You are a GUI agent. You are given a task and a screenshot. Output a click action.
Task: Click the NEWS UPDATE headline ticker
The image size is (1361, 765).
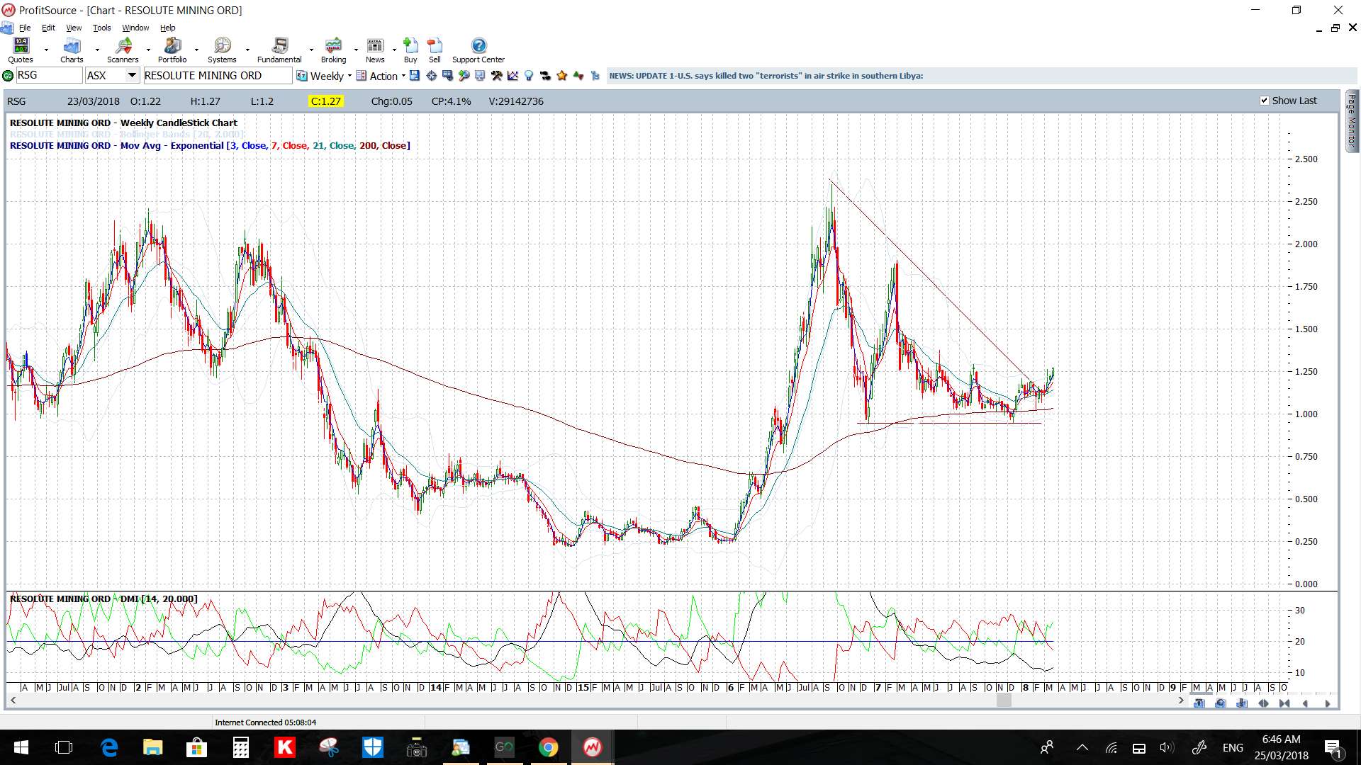(766, 76)
